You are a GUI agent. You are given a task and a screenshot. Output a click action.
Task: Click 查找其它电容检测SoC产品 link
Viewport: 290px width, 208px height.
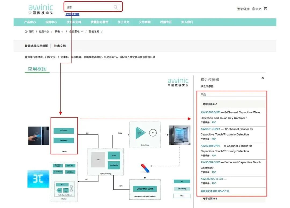coord(215,191)
